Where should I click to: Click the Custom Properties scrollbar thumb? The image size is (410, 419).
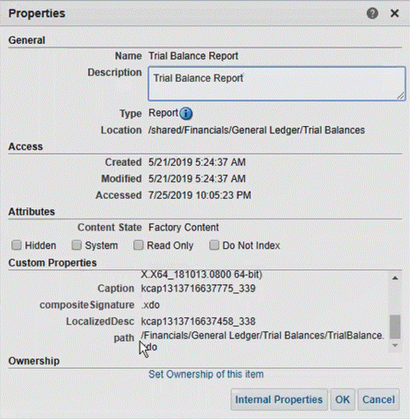coord(395,326)
